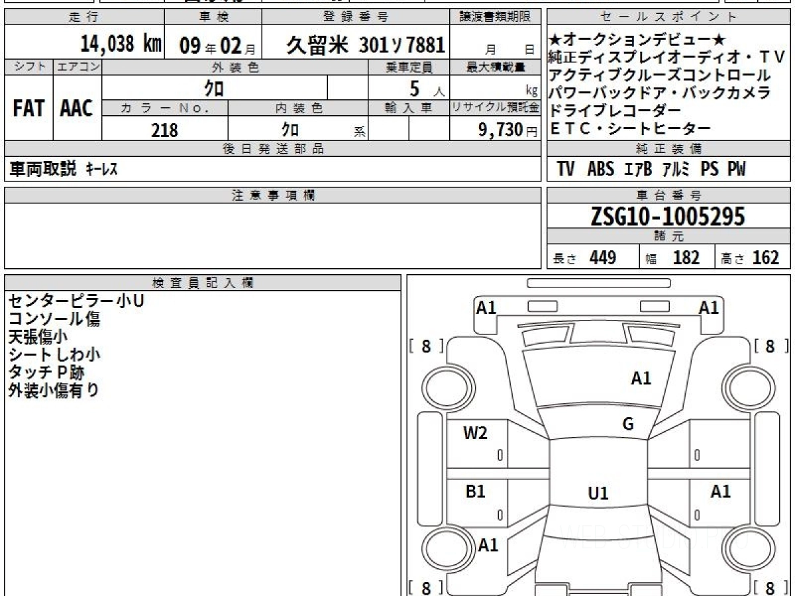
Task: Click the 内装色 header
Action: (297, 108)
